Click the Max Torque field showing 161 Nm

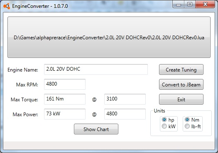65,99
